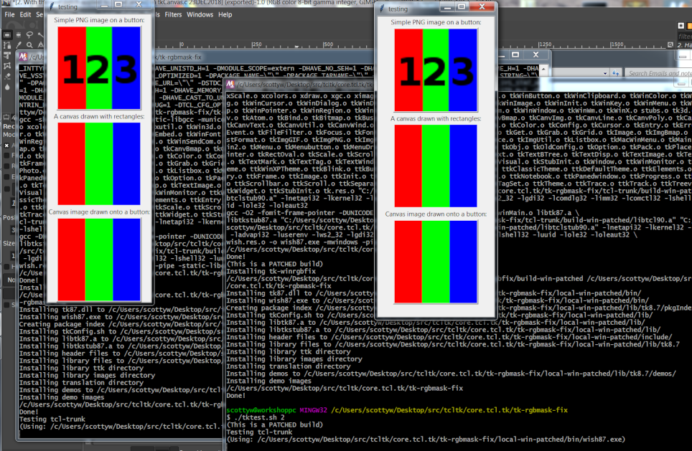This screenshot has height=451, width=692.
Task: Click the Search Emails and notes field
Action: tap(658, 73)
